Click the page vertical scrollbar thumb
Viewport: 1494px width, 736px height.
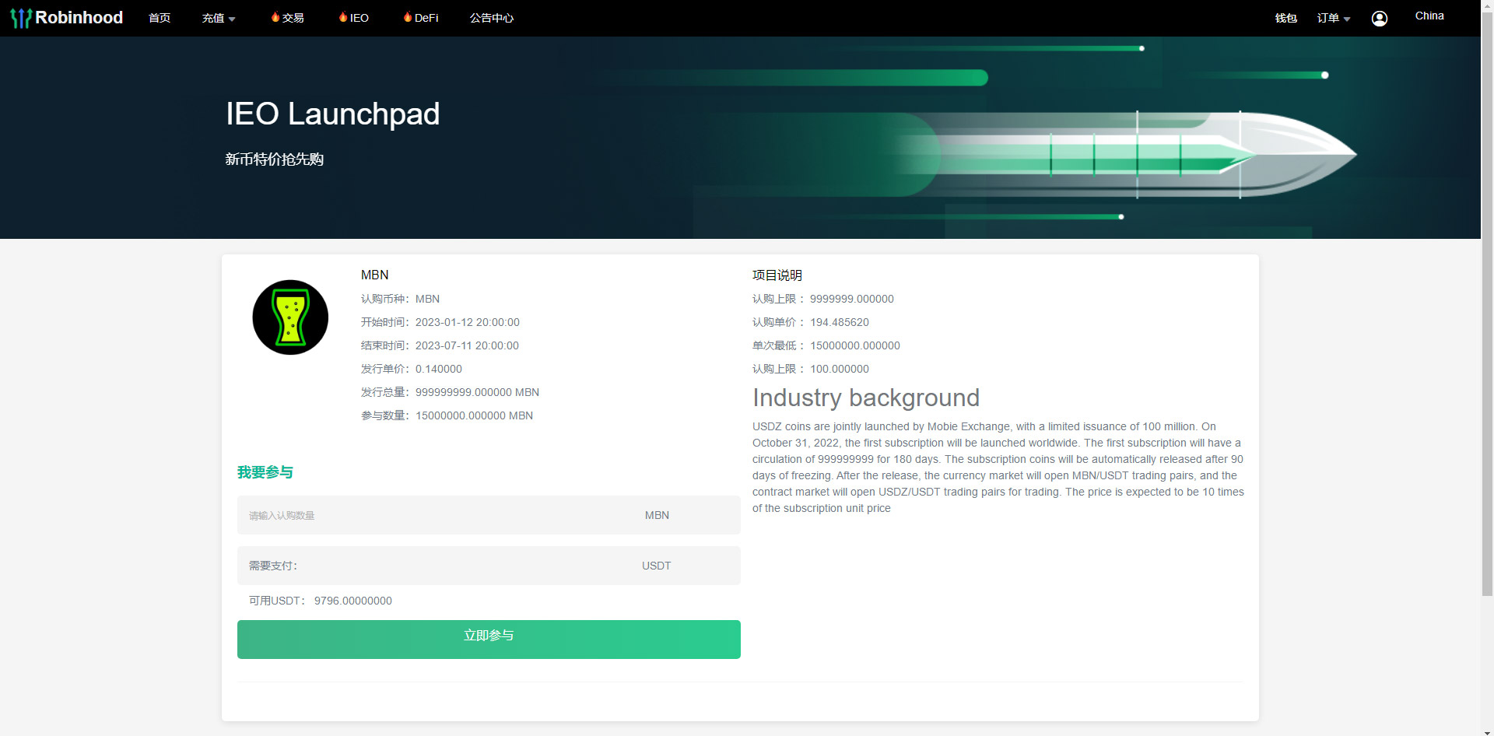tap(1487, 311)
